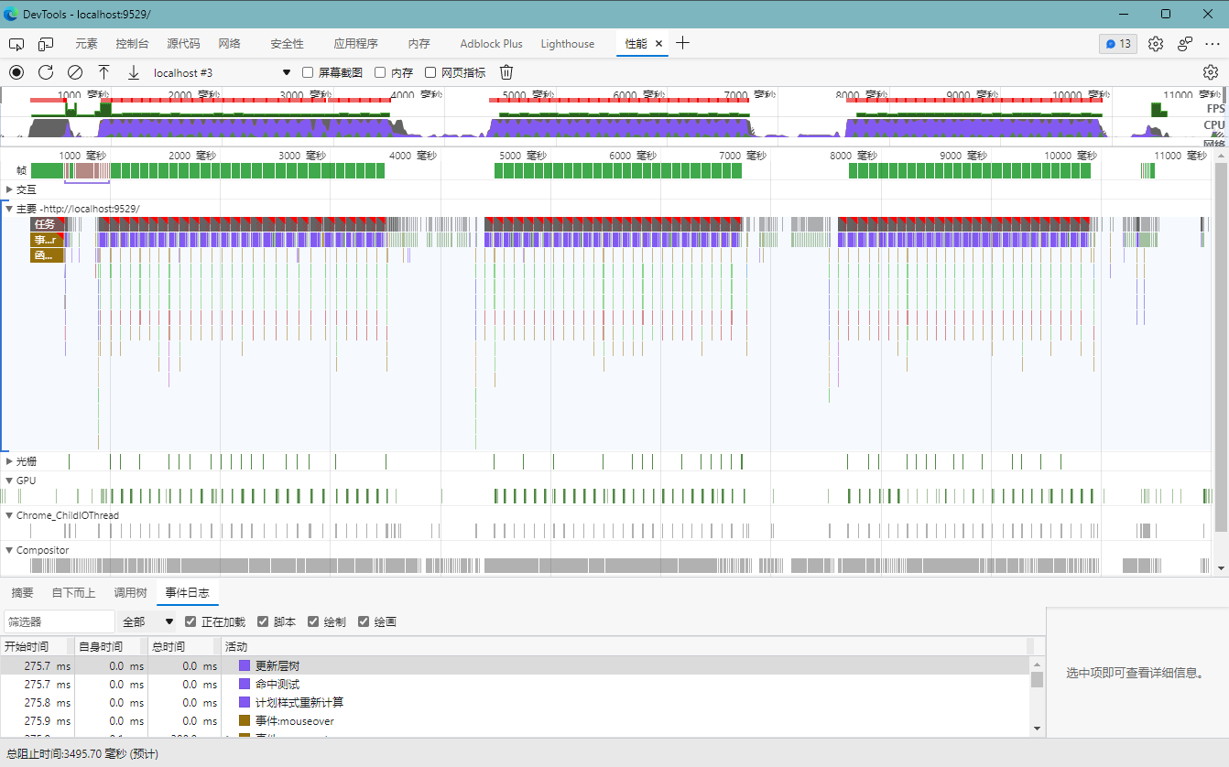Open DevTools settings gear in tab bar

(1156, 44)
